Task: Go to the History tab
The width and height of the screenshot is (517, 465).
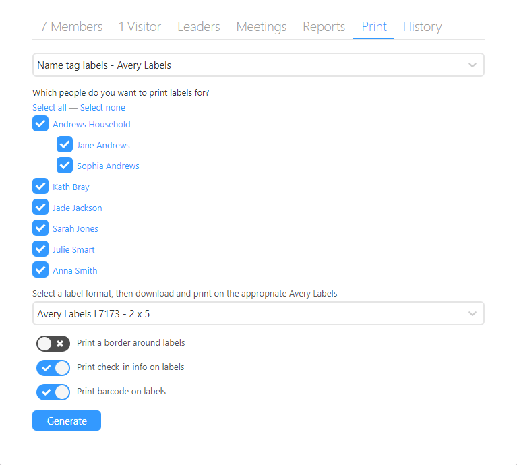Action: [422, 27]
